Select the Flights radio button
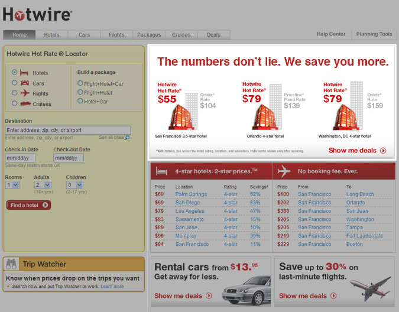Image resolution: width=399 pixels, height=312 pixels. [x=15, y=93]
